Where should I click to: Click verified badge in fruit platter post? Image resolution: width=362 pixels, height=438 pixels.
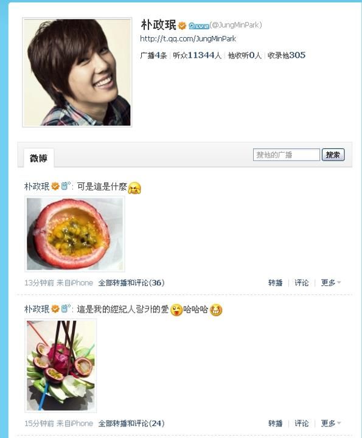(x=55, y=308)
